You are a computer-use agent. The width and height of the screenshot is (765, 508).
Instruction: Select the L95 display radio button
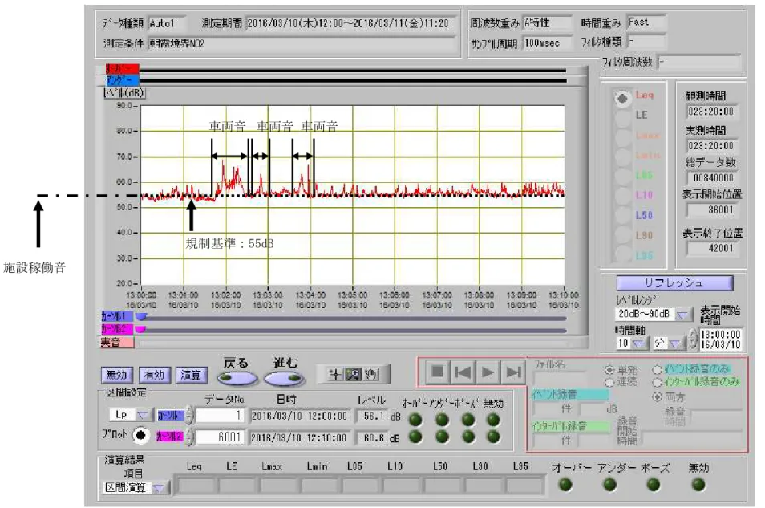(x=622, y=254)
